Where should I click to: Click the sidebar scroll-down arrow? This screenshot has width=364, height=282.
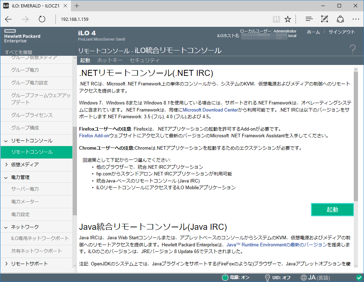tap(74, 265)
